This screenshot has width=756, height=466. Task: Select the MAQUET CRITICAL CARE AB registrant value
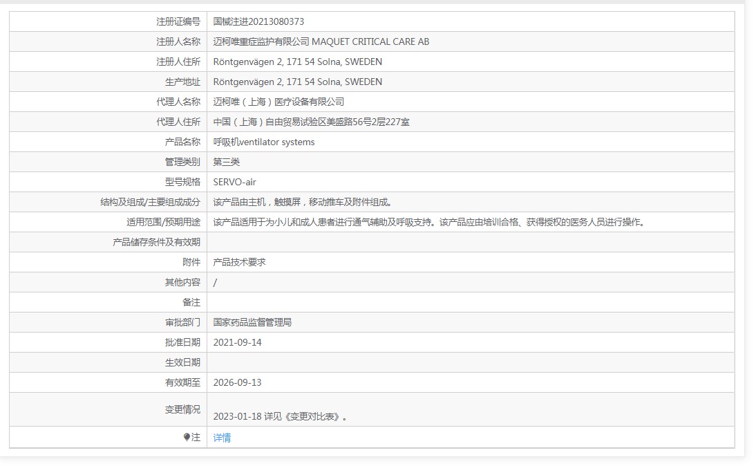coord(321,42)
